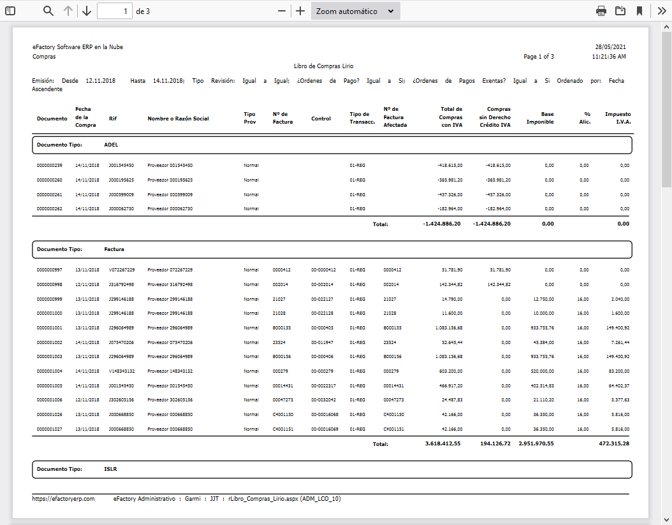This screenshot has height=525, width=672.
Task: Print the document
Action: 601,11
